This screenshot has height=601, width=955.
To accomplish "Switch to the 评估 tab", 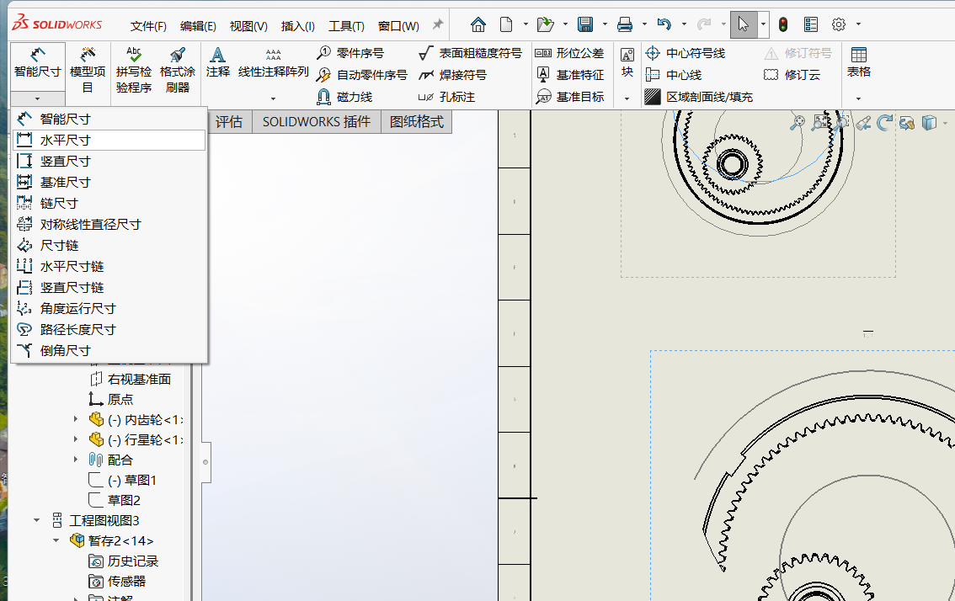I will (228, 122).
